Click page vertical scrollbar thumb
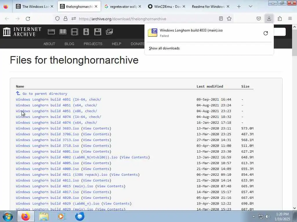Screen dimensions: 297x222 (x=295, y=43)
